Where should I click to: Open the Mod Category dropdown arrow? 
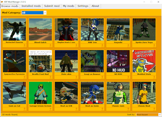pos(45,13)
